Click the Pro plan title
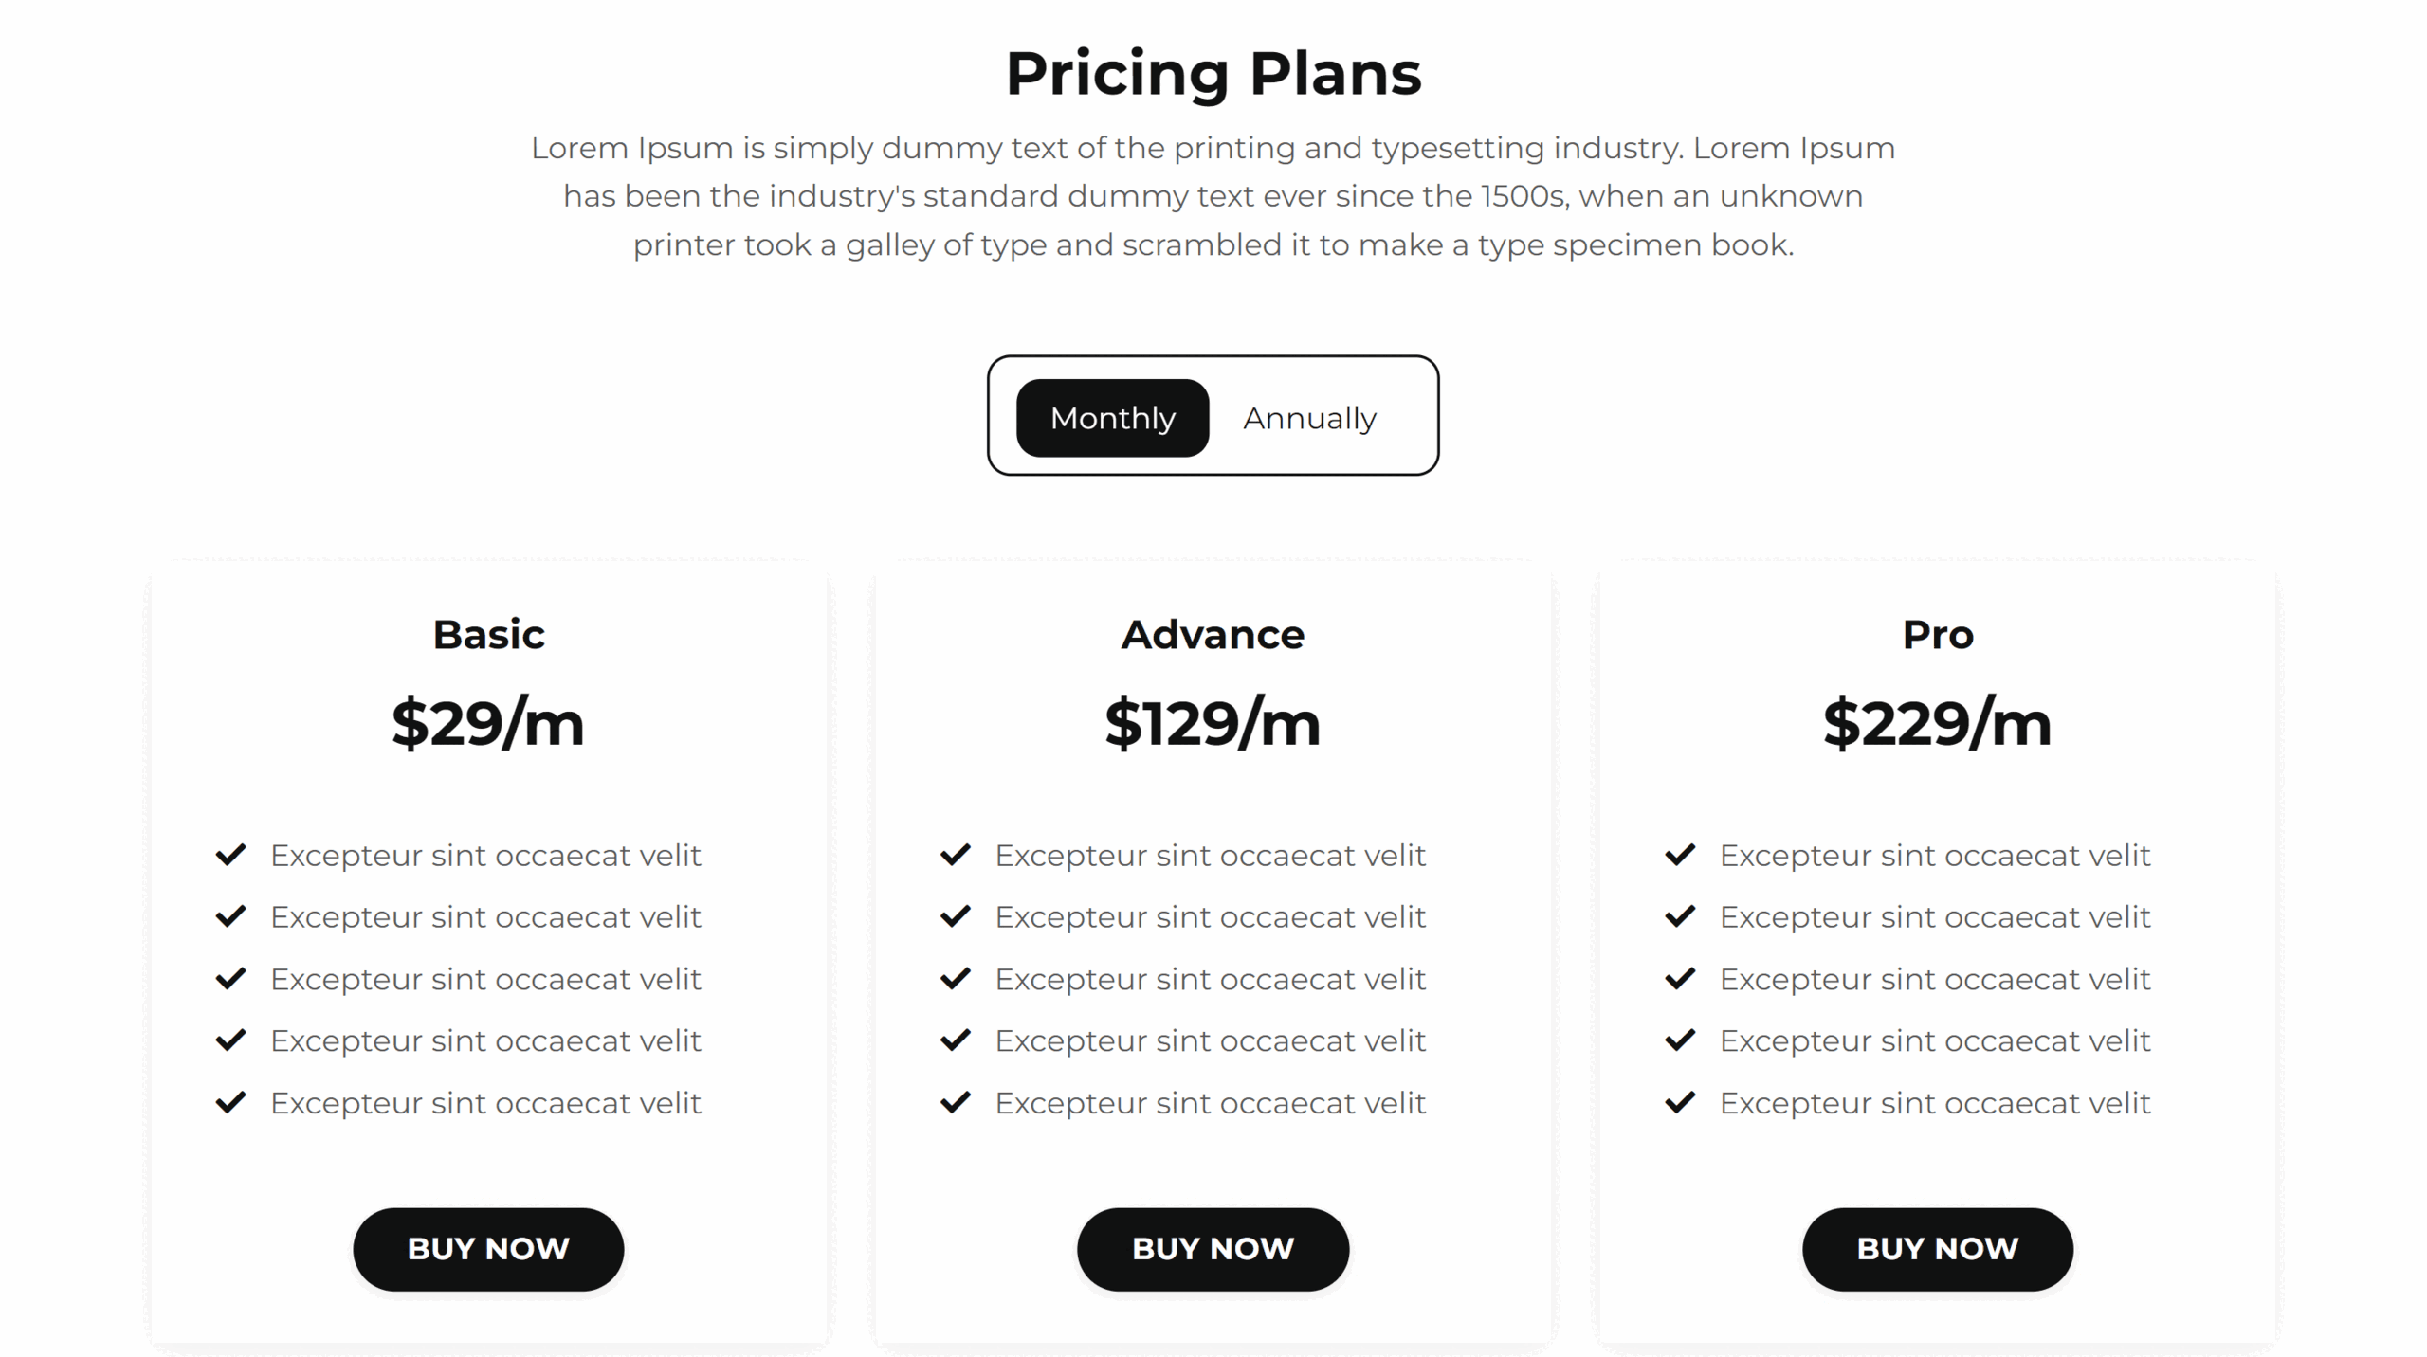Viewport: 2427px width, 1357px height. tap(1937, 634)
